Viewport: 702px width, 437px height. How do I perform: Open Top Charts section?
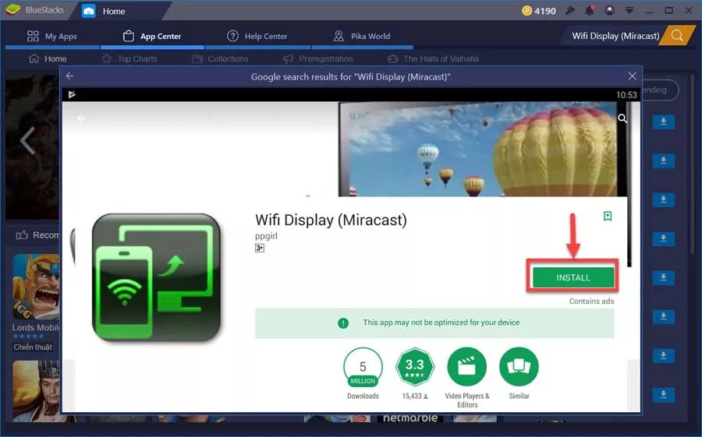pos(129,58)
